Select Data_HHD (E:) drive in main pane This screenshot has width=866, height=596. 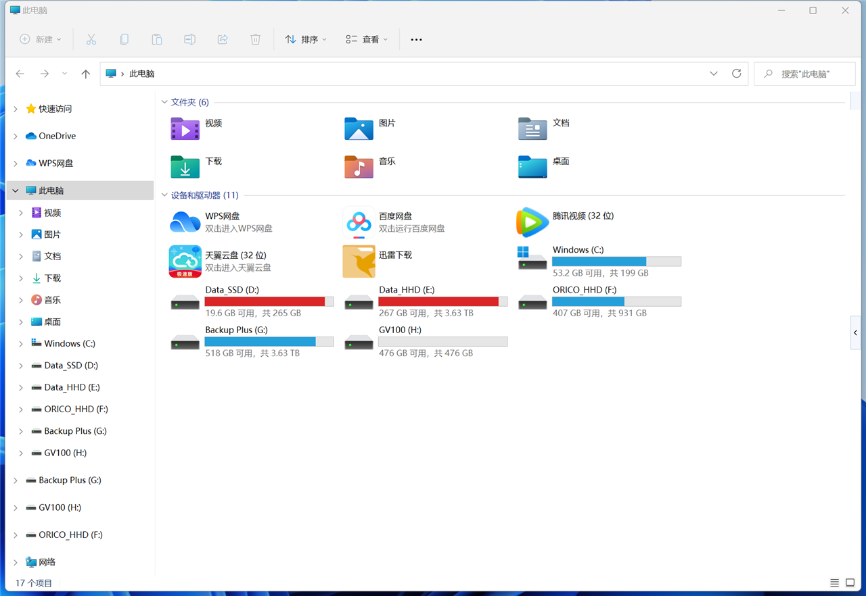click(x=425, y=301)
